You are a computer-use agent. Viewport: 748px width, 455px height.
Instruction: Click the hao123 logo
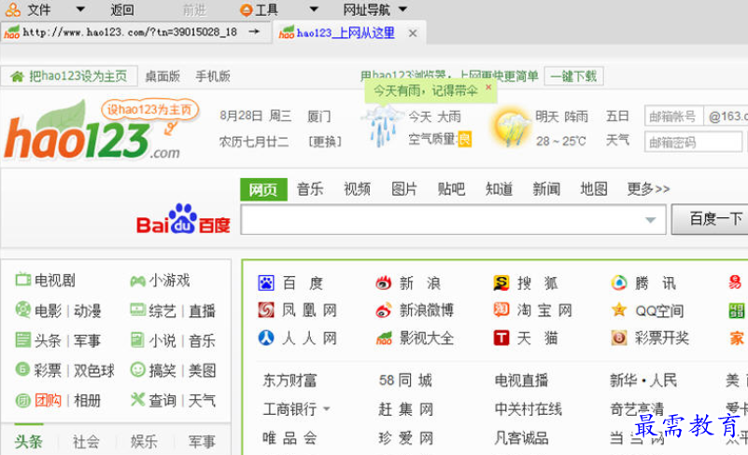(x=92, y=131)
